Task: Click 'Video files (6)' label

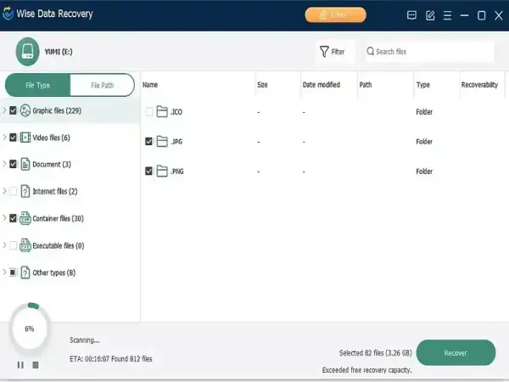Action: click(51, 138)
